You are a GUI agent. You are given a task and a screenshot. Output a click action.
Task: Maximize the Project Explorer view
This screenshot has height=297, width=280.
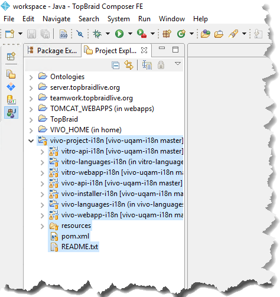[175, 50]
